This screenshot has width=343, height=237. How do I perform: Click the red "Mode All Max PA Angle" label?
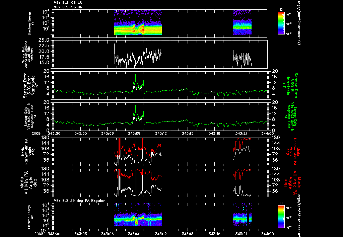(292, 182)
